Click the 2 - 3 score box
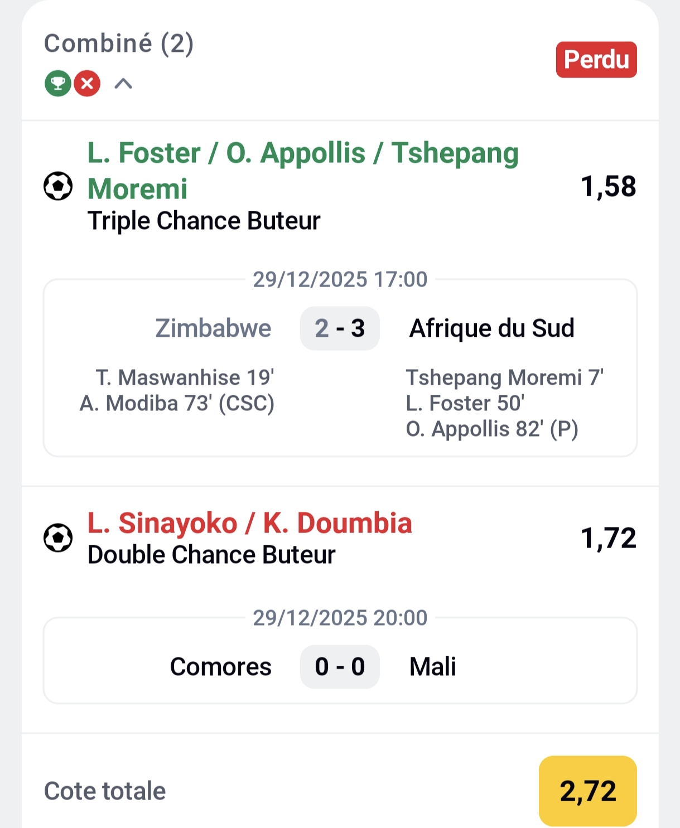Screen dimensions: 680x828 340,328
